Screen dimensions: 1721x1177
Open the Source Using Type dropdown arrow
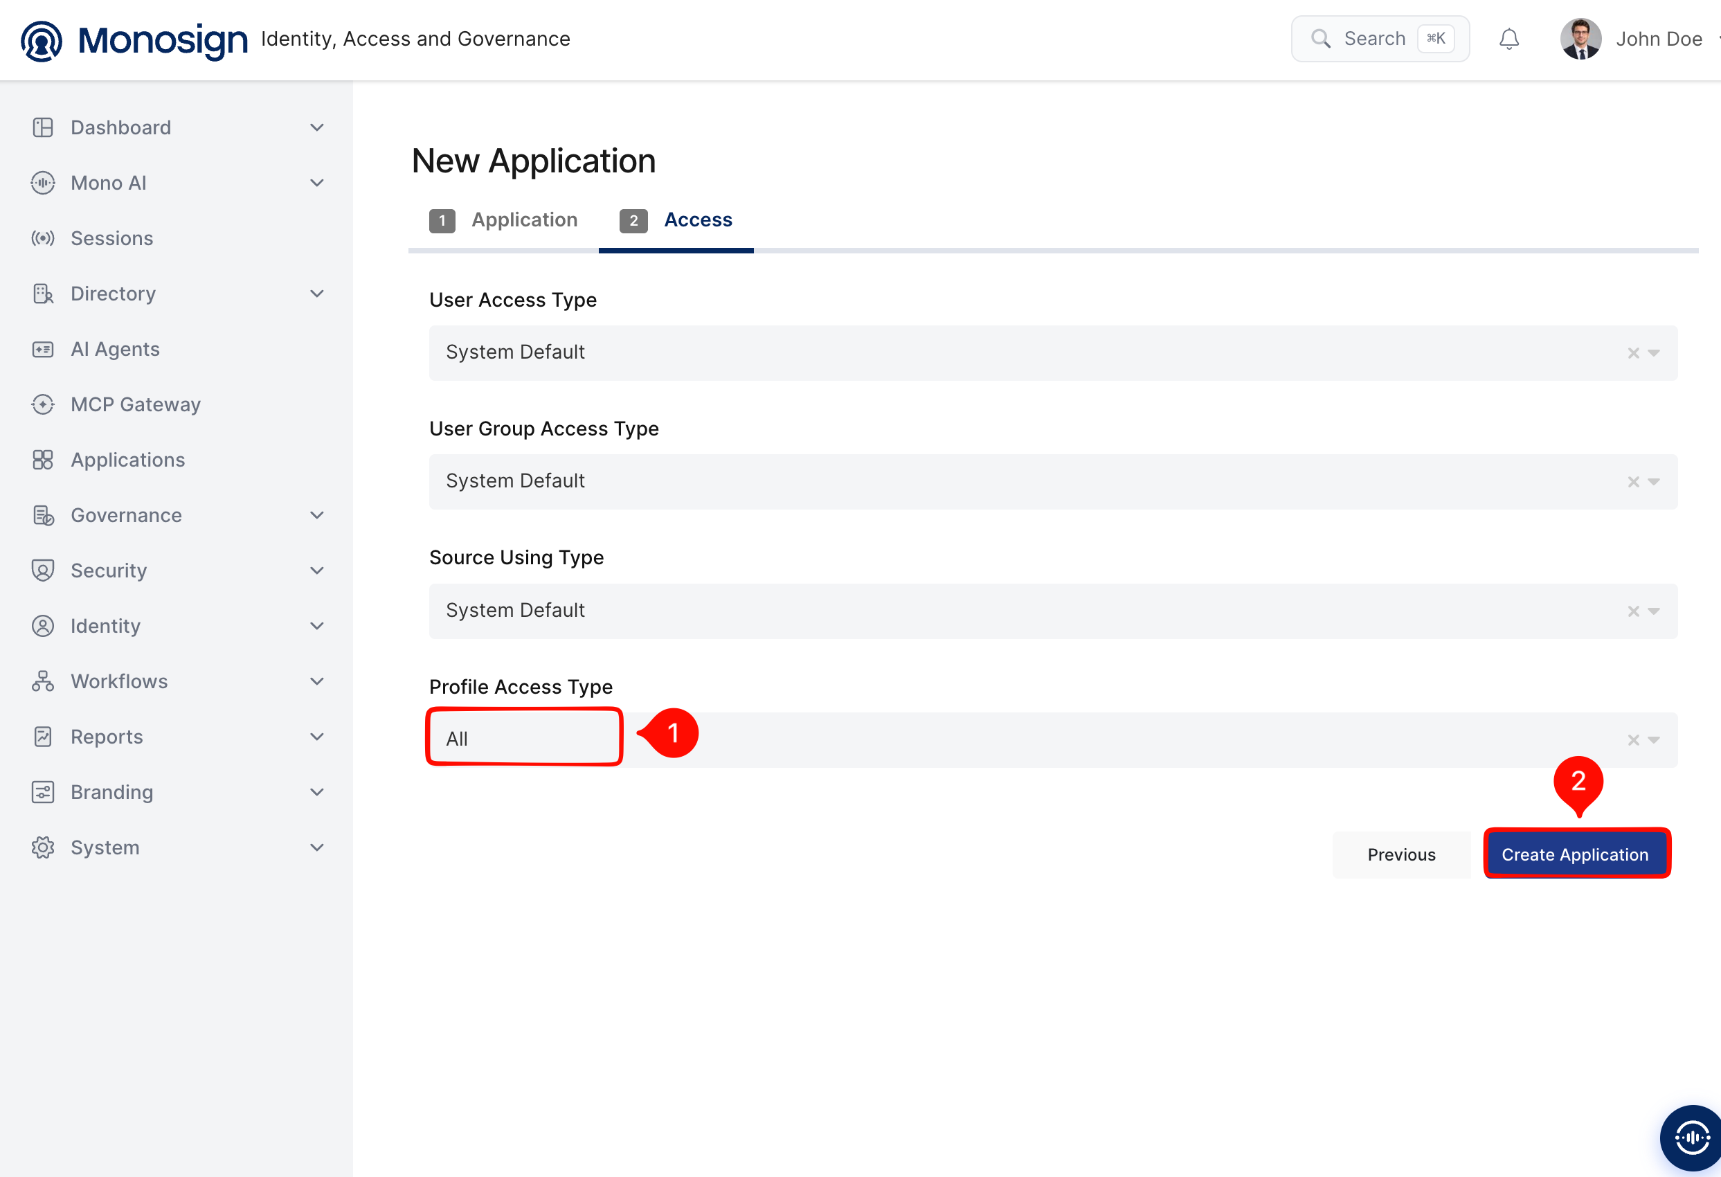(1654, 611)
